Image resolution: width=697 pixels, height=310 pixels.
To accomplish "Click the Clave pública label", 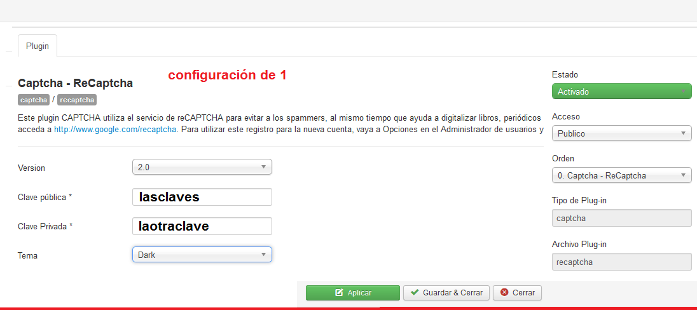I will pyautogui.click(x=45, y=197).
